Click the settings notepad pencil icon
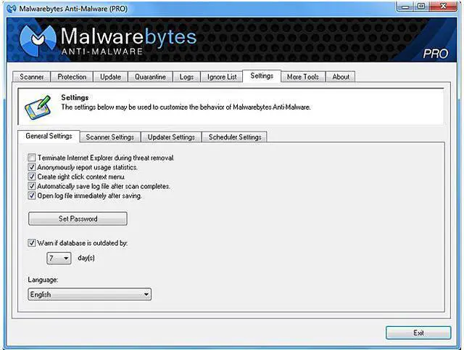The width and height of the screenshot is (464, 350). click(38, 107)
